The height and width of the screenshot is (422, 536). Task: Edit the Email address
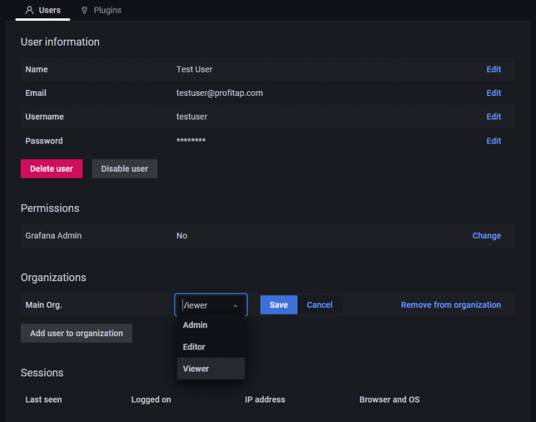[493, 93]
